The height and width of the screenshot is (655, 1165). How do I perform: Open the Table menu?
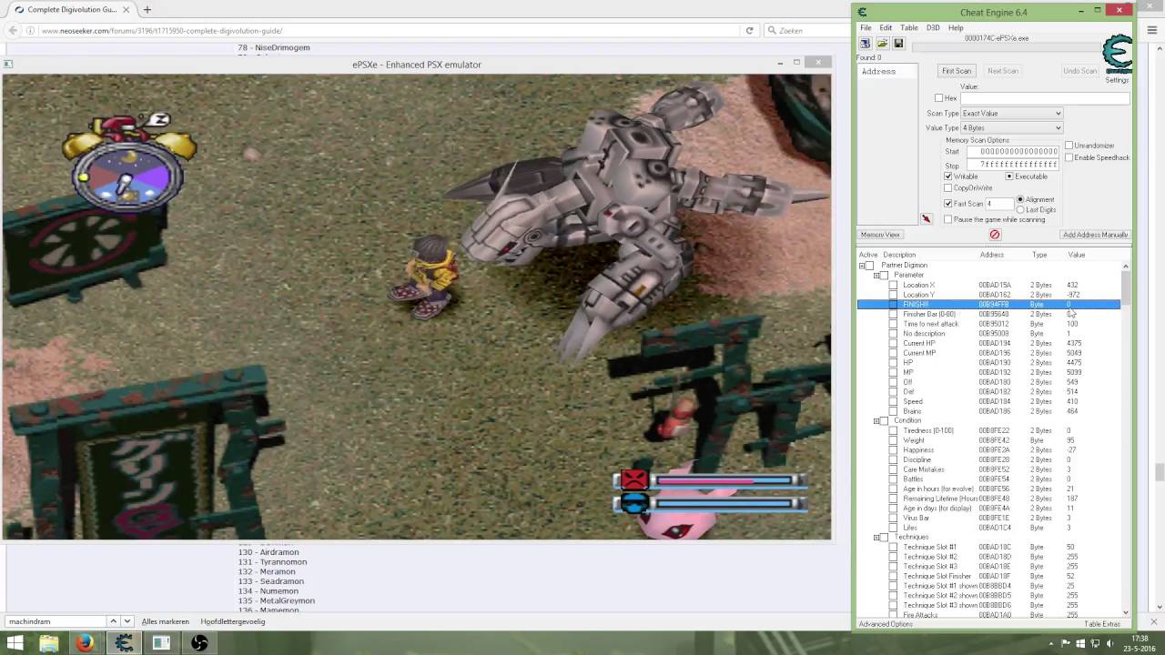click(909, 28)
